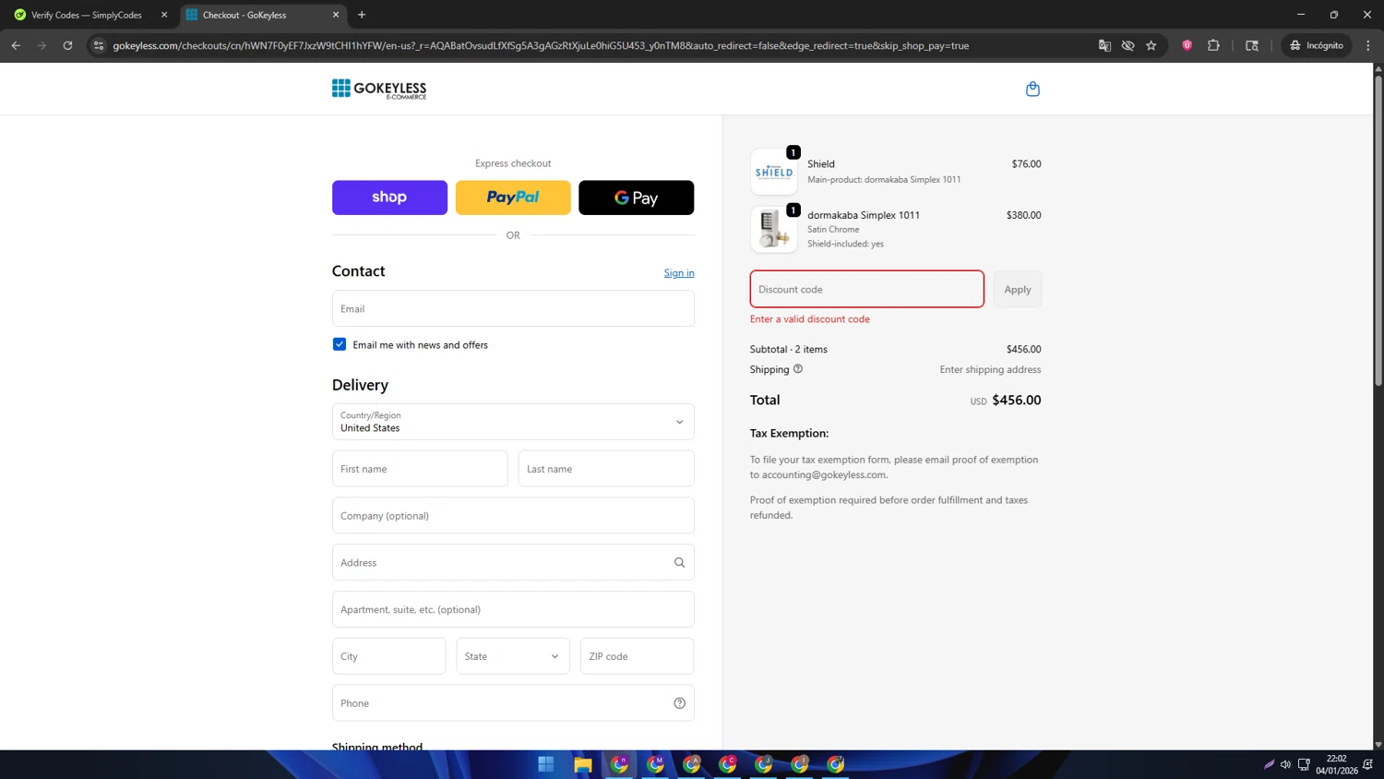Click the clock date in taskbar
The height and width of the screenshot is (779, 1384).
click(x=1336, y=764)
